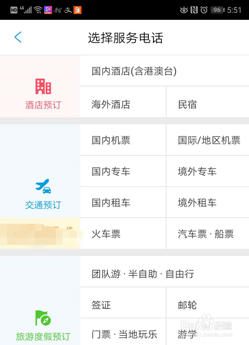249x345 pixels.
Task: Tap the NFC status bar icon
Action: click(194, 10)
